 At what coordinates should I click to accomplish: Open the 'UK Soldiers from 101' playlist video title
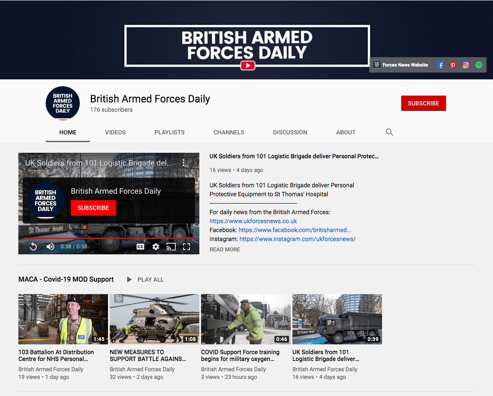pyautogui.click(x=326, y=355)
